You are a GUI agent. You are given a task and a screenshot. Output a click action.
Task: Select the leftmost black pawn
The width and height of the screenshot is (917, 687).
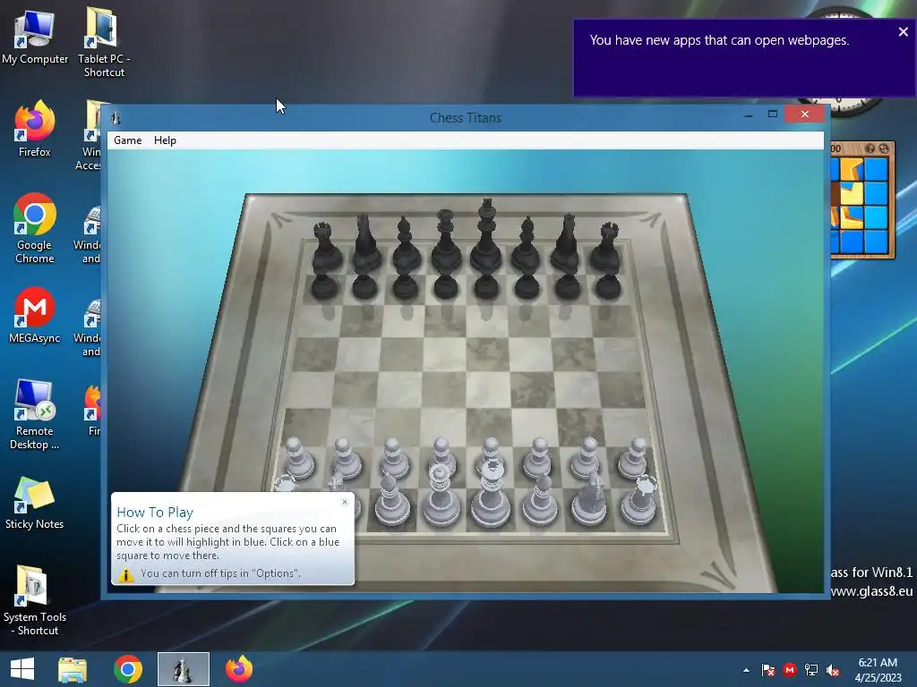coord(324,287)
